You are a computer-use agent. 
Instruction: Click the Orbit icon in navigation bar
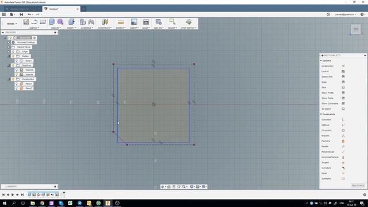[x=162, y=186]
